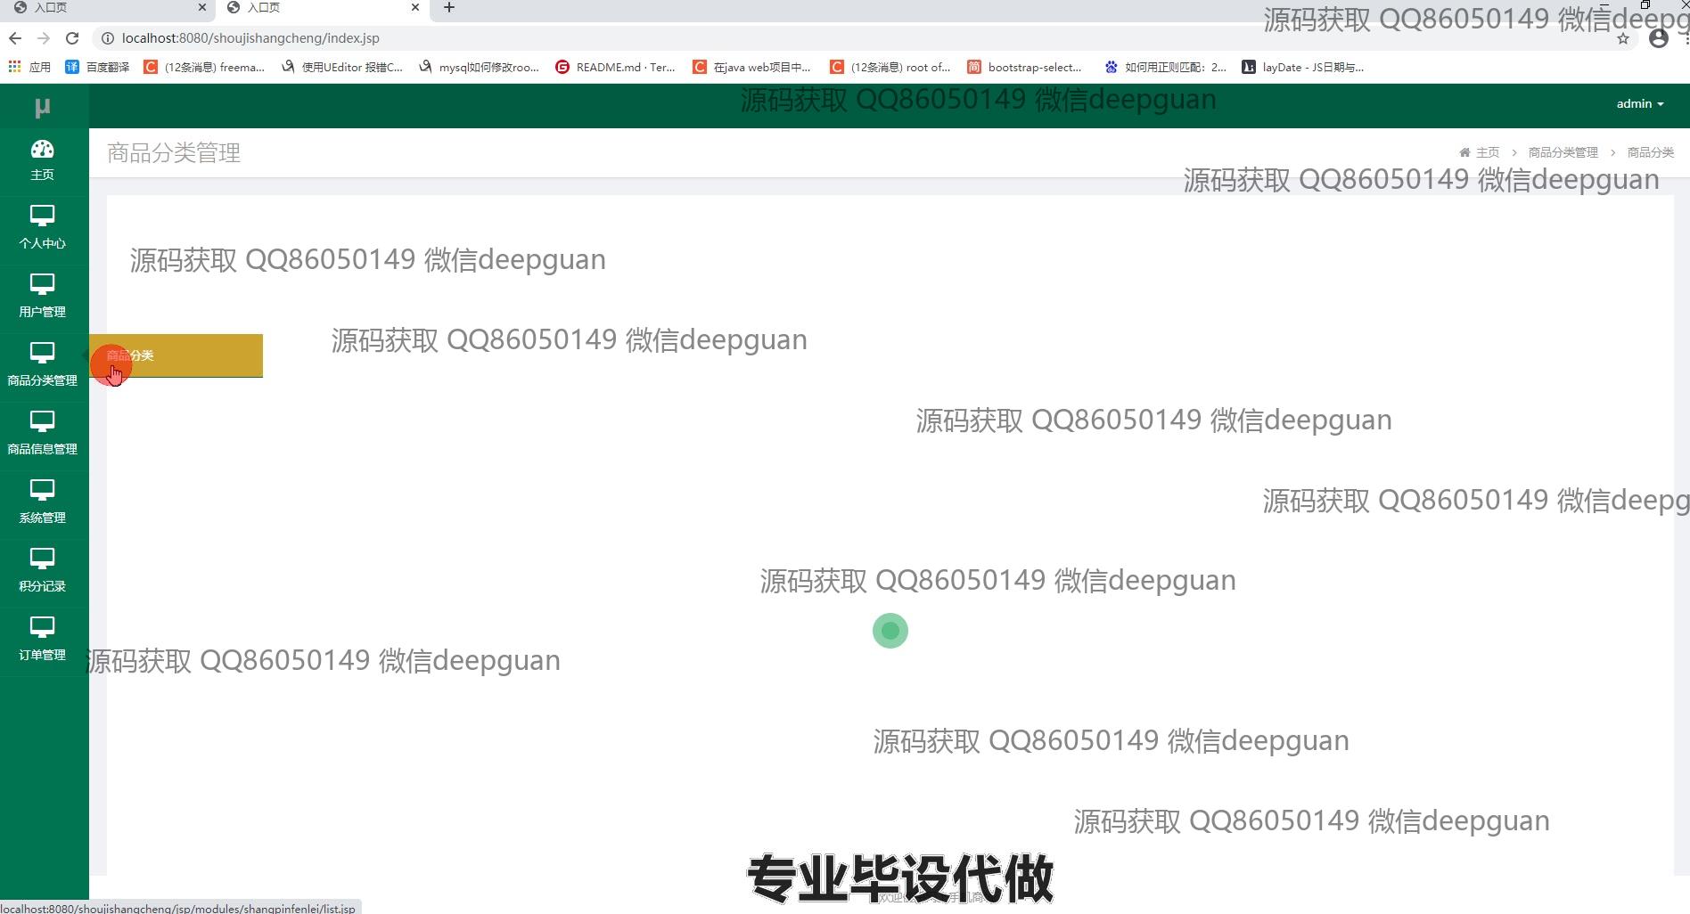Click the μ logo at top left
Viewport: 1690px width, 914px height.
pyautogui.click(x=43, y=107)
